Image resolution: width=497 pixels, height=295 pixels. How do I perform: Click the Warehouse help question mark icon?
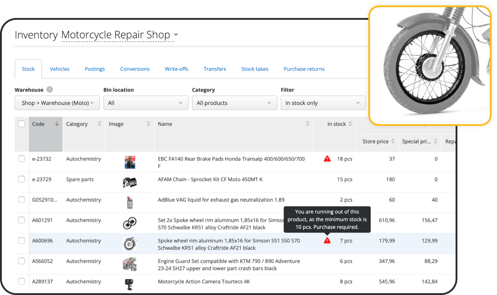50,89
